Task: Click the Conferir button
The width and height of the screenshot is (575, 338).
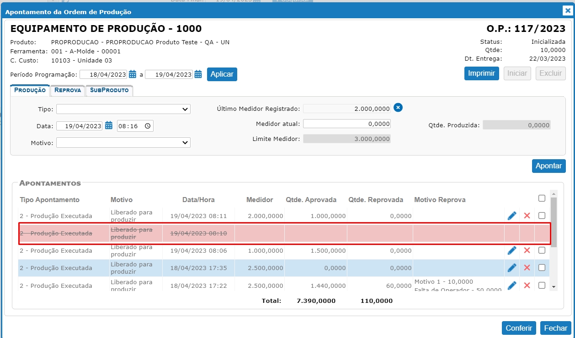Action: pos(519,328)
